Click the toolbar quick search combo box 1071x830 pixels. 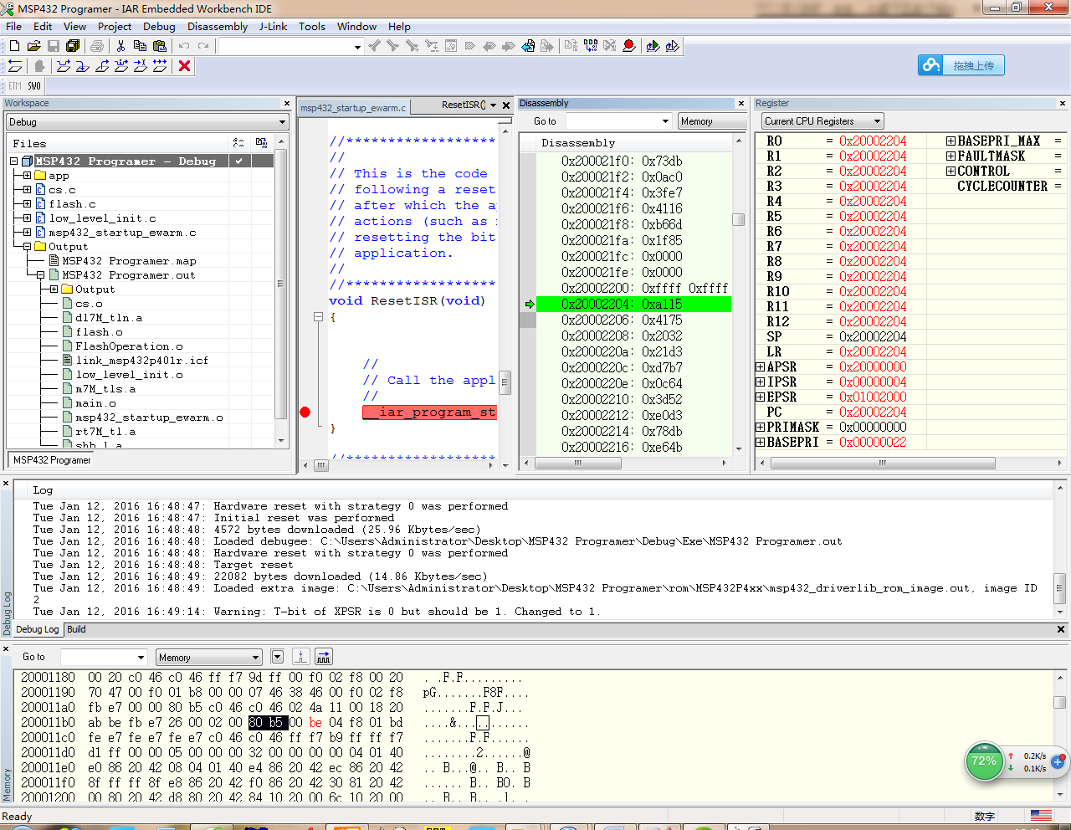click(x=291, y=46)
